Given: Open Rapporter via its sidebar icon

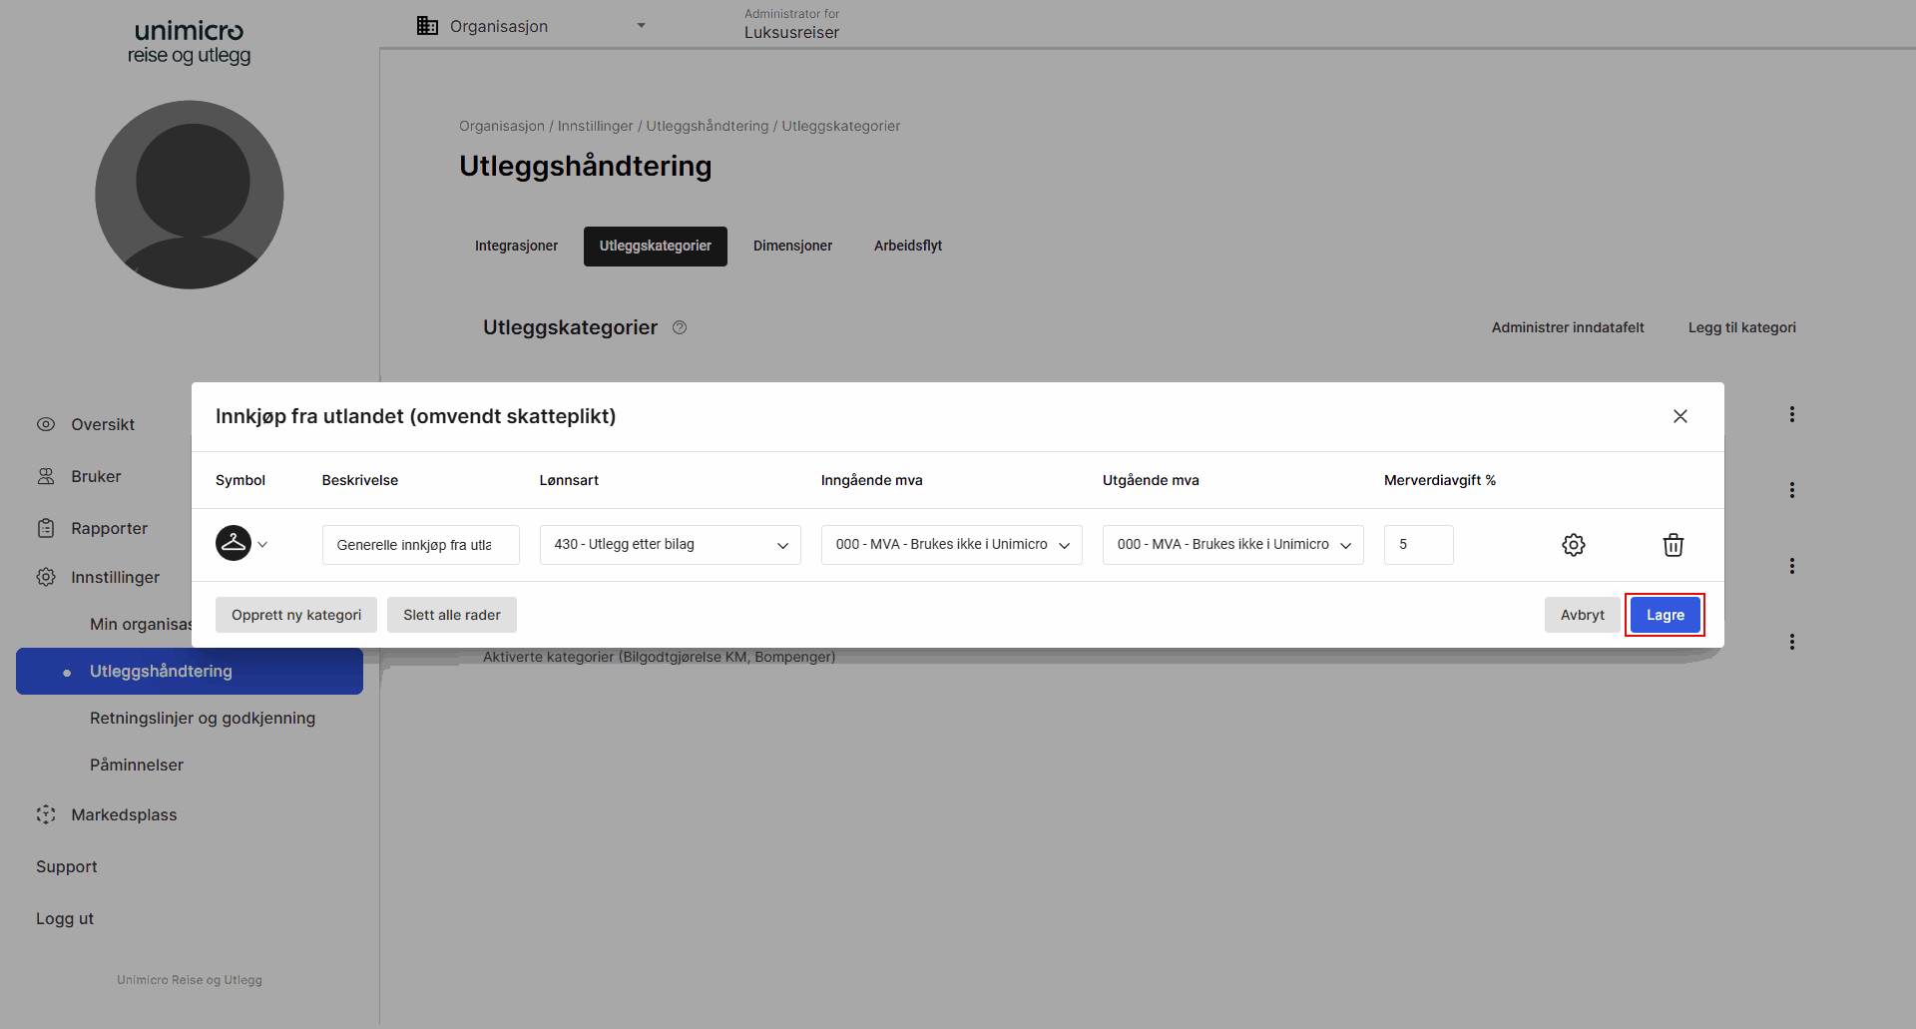Looking at the screenshot, I should tap(46, 528).
